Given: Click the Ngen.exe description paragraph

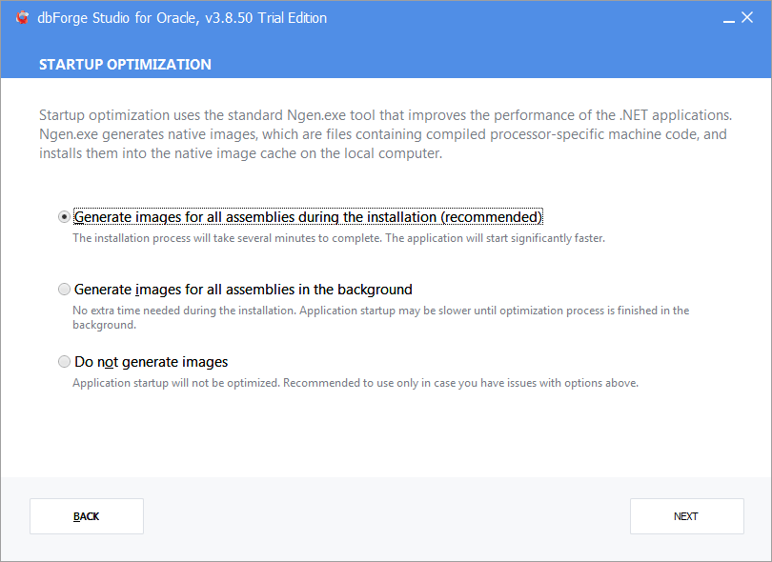Looking at the screenshot, I should point(385,134).
